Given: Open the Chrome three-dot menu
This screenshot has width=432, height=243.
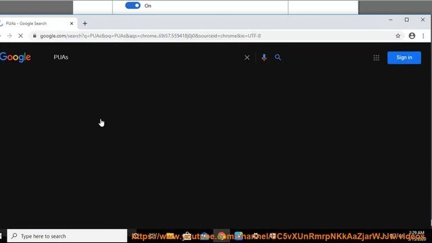Looking at the screenshot, I should point(423,36).
